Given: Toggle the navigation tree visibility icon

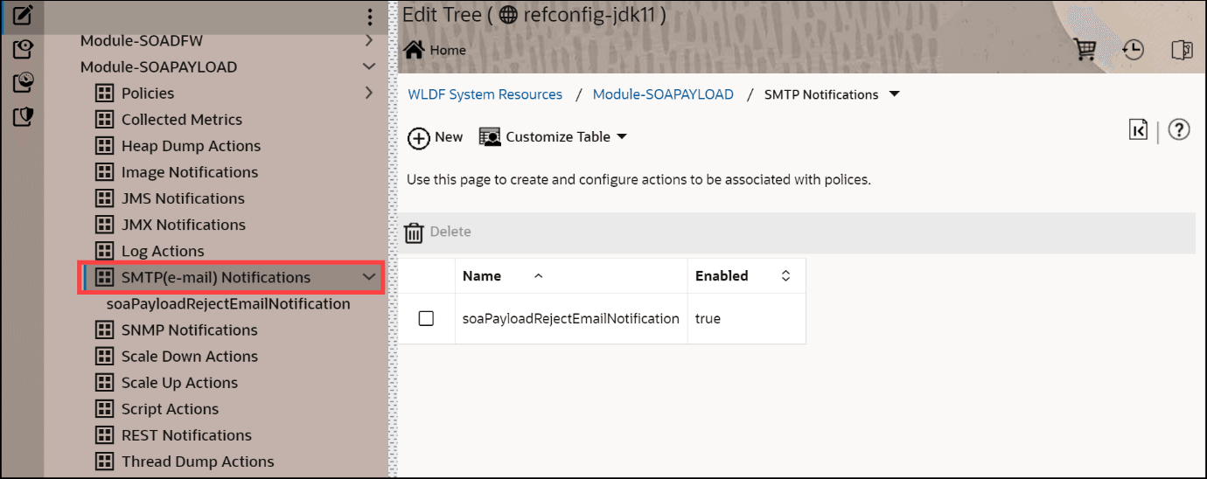Looking at the screenshot, I should tap(1182, 50).
